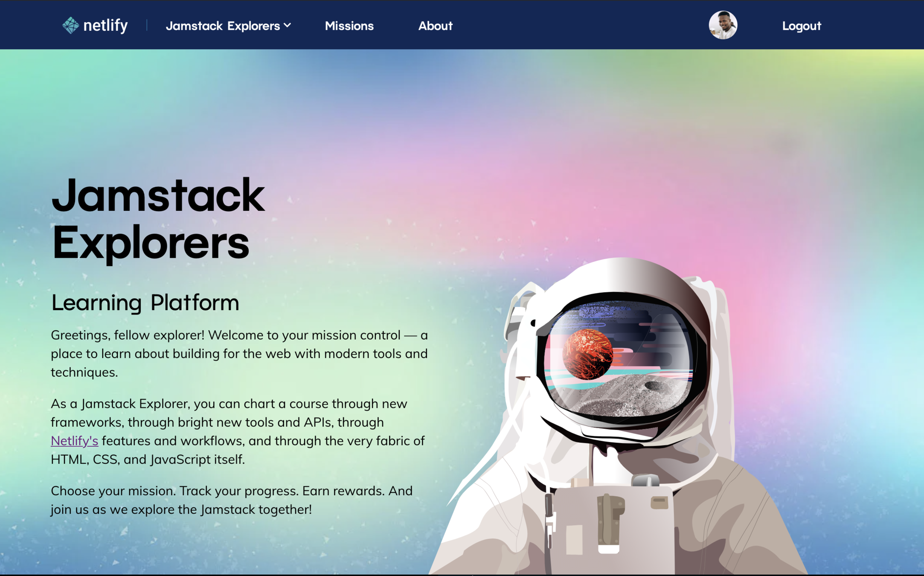Click the vertical divider after netlify logo
This screenshot has width=924, height=576.
tap(147, 26)
